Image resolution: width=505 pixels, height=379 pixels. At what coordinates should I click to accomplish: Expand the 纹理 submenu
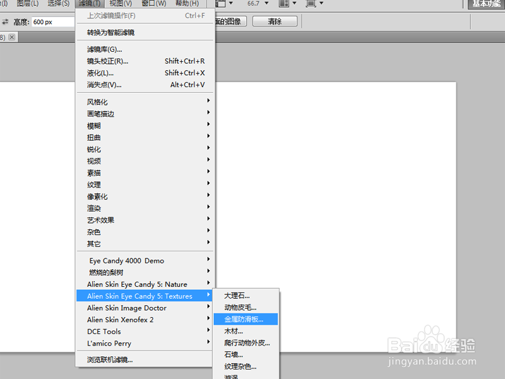145,184
